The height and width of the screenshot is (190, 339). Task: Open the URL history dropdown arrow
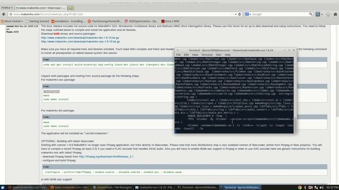coord(236,14)
